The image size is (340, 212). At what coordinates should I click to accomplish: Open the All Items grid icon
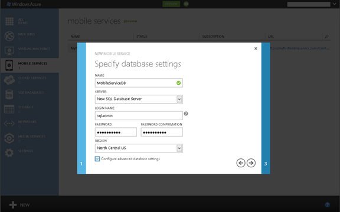pyautogui.click(x=9, y=21)
